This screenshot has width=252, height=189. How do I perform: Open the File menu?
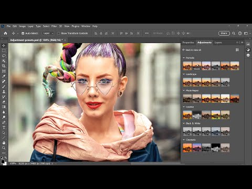pyautogui.click(x=8, y=26)
